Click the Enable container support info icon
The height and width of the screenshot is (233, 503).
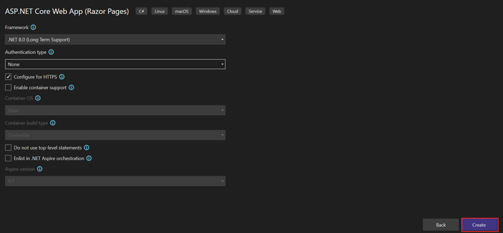tap(72, 87)
